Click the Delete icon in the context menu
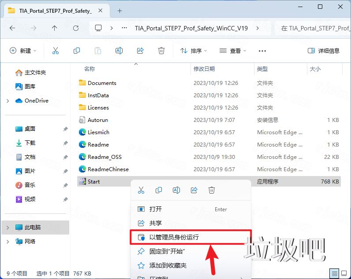The width and height of the screenshot is (351, 279). [x=212, y=190]
